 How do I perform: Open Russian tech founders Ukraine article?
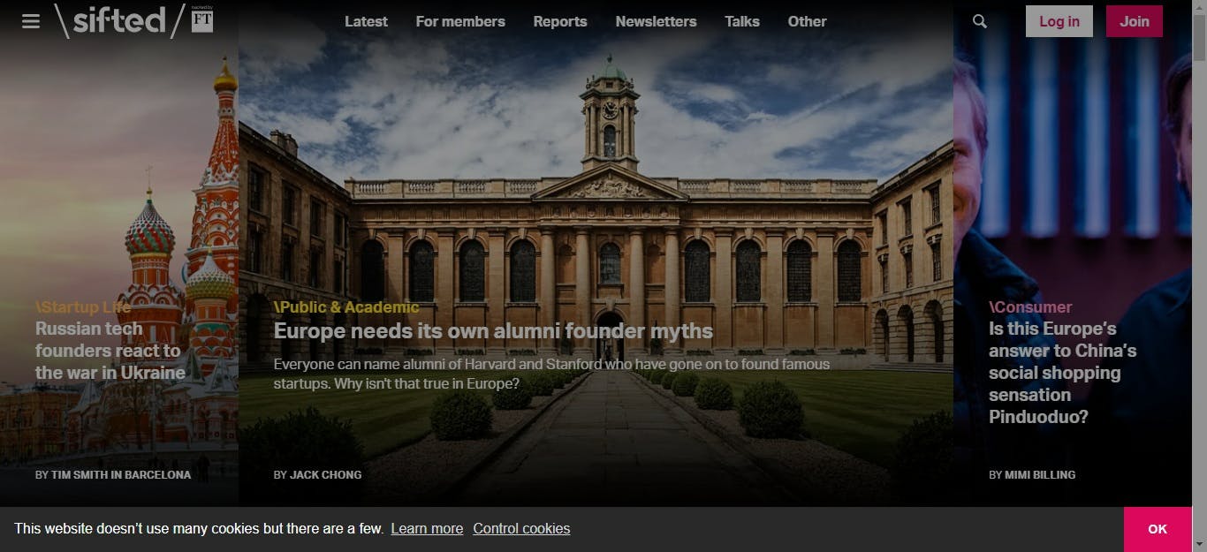[x=110, y=351]
